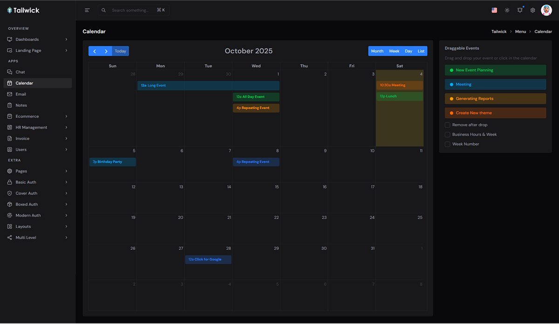This screenshot has width=559, height=324.
Task: Go to previous month with left arrow
Action: [x=95, y=51]
